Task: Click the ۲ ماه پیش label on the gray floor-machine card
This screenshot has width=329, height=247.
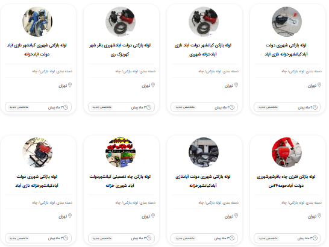Action: (305, 107)
